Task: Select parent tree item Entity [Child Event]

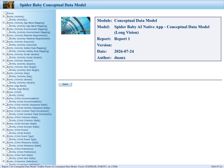Action: pos(18,130)
